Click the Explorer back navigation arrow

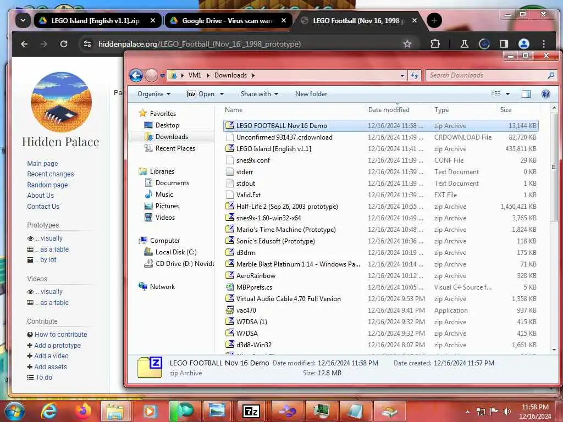[136, 75]
